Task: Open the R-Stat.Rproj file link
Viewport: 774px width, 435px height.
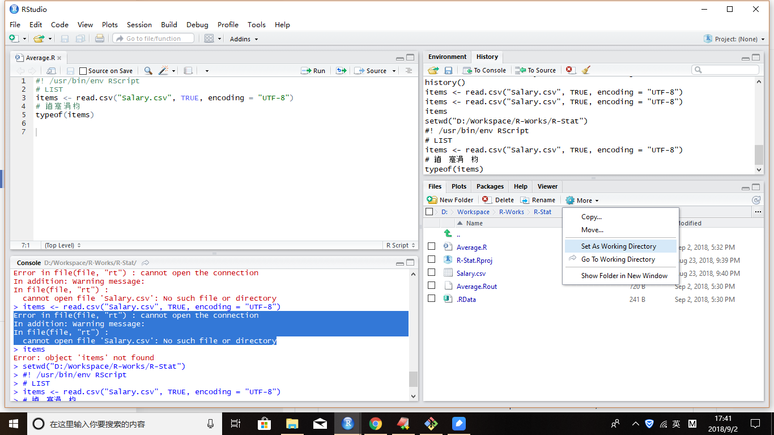Action: tap(474, 260)
